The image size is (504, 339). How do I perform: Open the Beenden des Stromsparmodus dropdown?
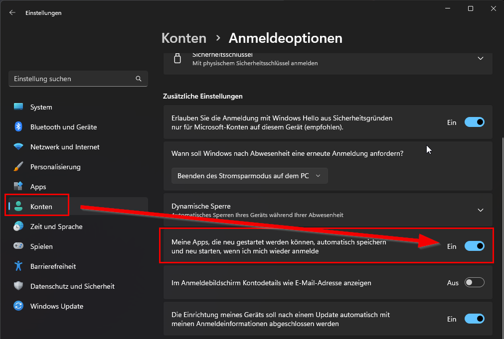pyautogui.click(x=249, y=176)
